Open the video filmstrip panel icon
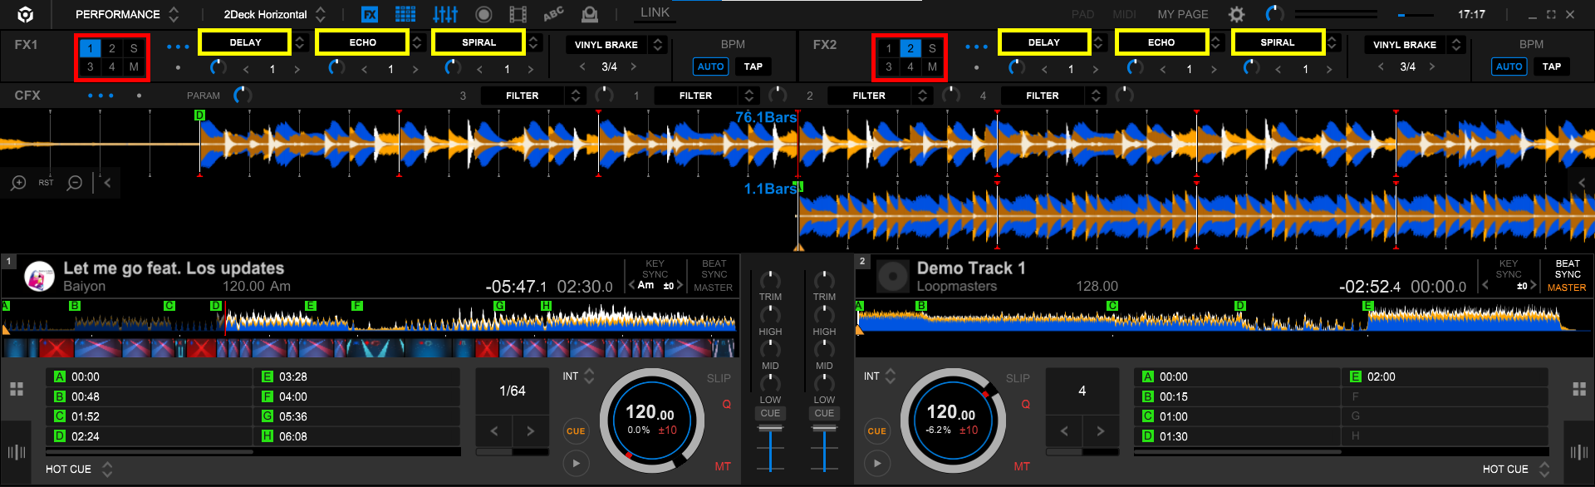 pos(518,14)
